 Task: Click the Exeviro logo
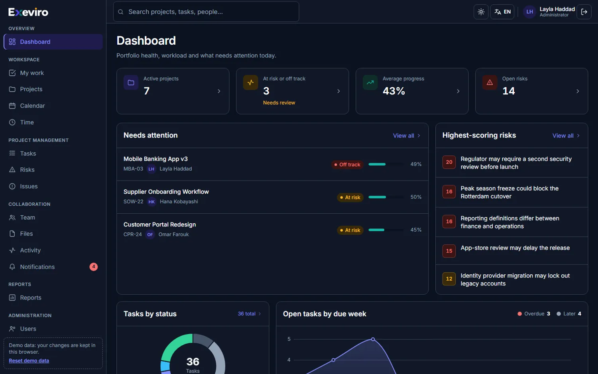28,12
